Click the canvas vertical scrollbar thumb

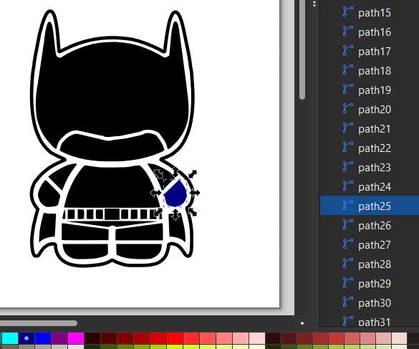302,49
